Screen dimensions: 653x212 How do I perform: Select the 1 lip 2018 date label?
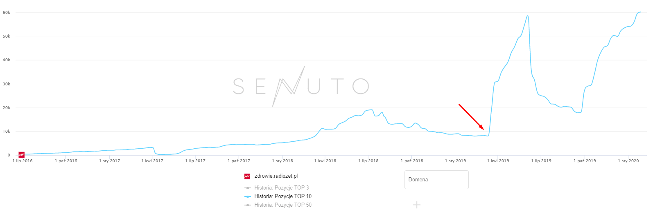[368, 161]
